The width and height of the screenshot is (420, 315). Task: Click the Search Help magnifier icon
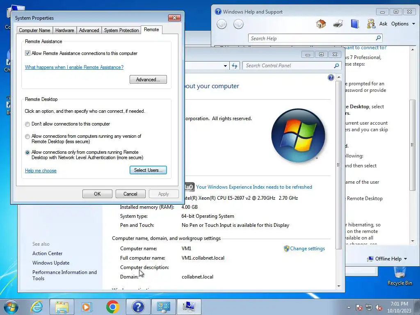point(378,38)
